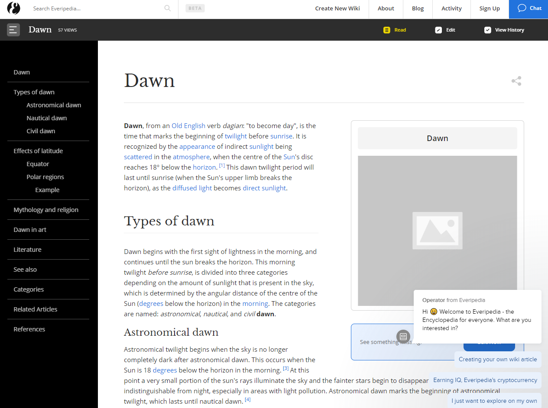Follow the sunlight link in intro
This screenshot has height=408, width=548.
[x=261, y=147]
